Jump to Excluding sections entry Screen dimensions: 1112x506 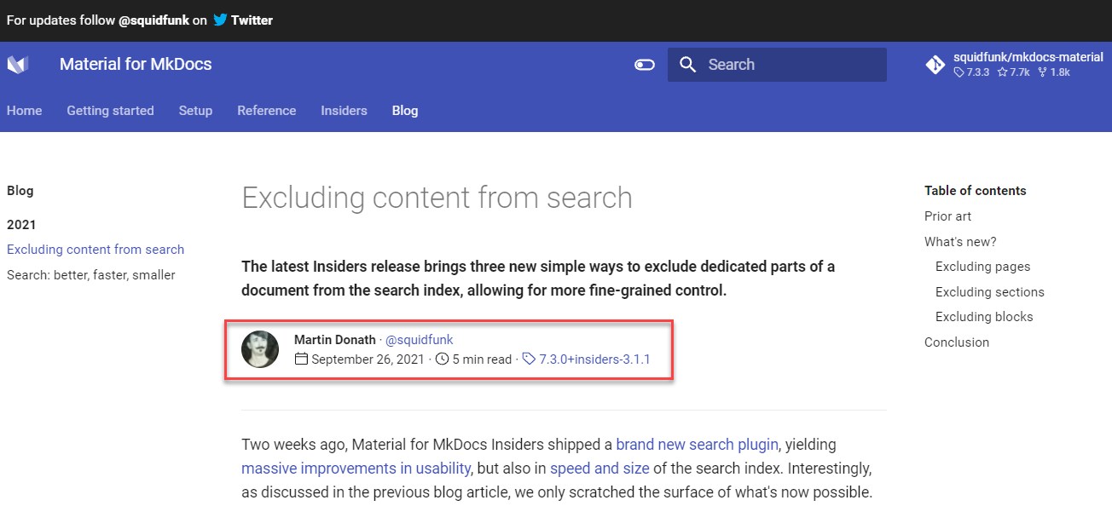[x=990, y=292]
